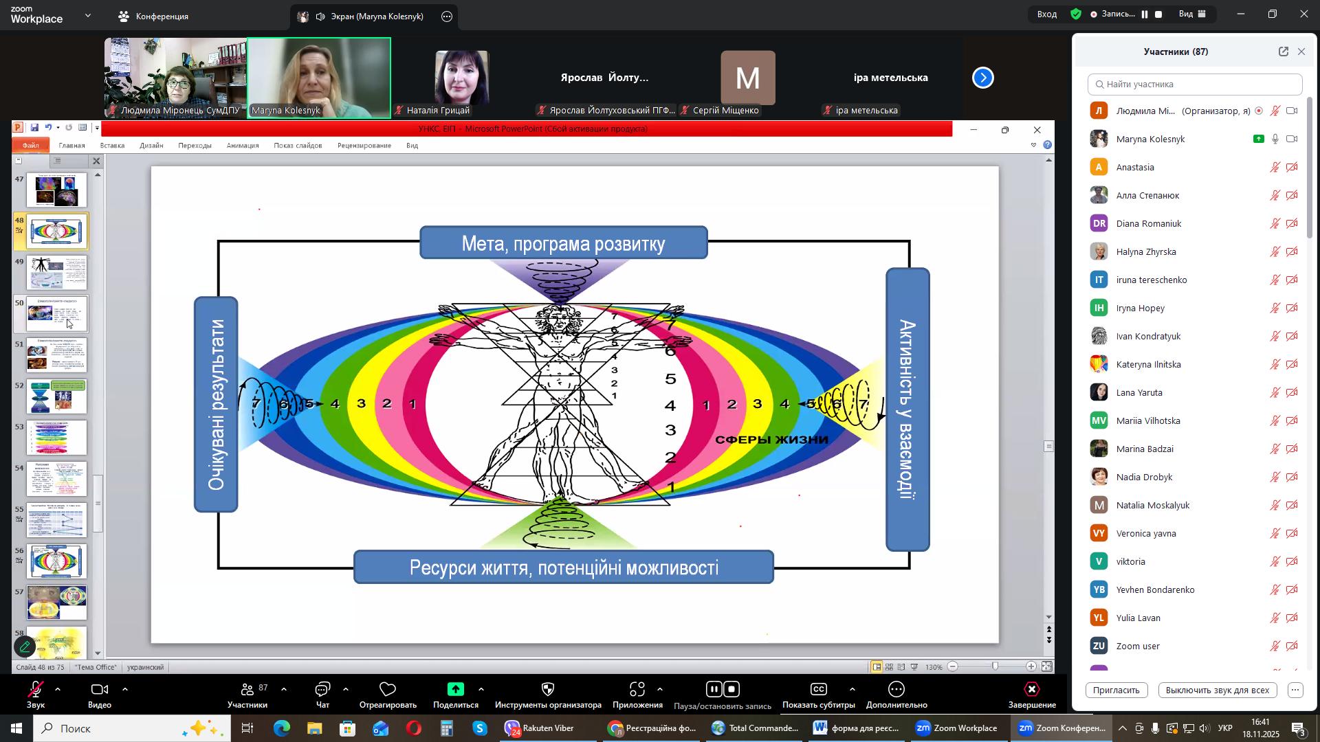Open Host tools (Инструменты организатора) shield icon

(548, 690)
